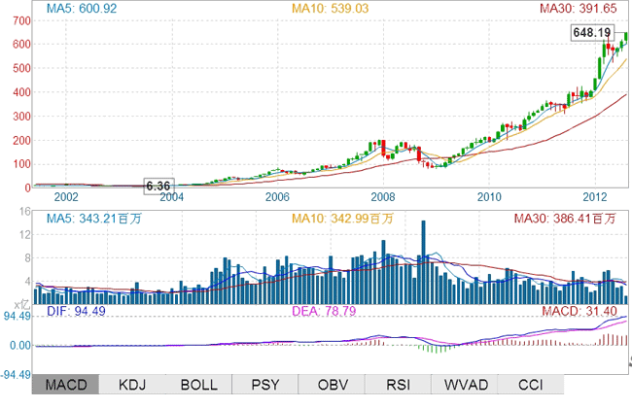Show the OBV indicator tab
Screen dimensions: 632x408
click(x=332, y=385)
